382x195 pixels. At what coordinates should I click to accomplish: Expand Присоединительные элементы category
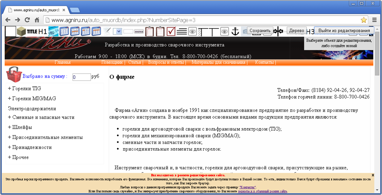pyautogui.click(x=45, y=137)
